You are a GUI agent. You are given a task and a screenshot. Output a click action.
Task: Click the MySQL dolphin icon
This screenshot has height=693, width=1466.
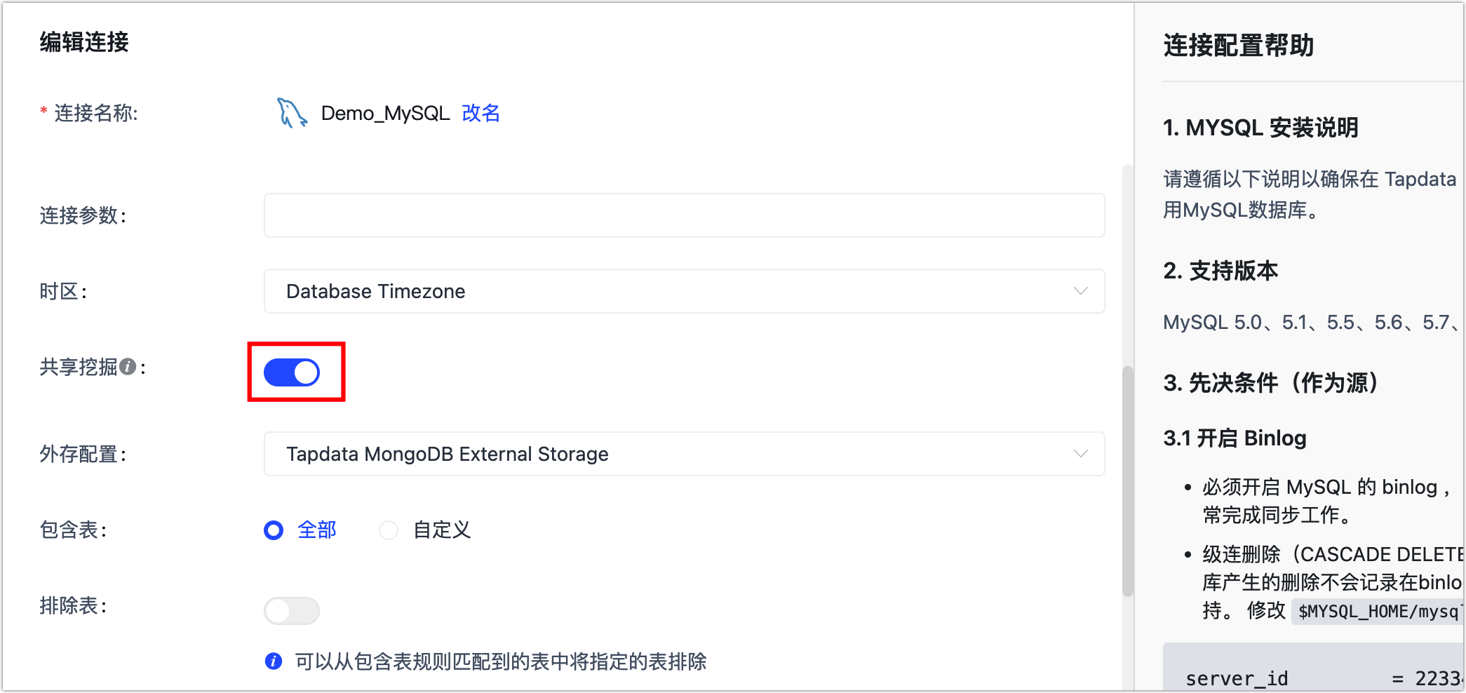coord(292,113)
